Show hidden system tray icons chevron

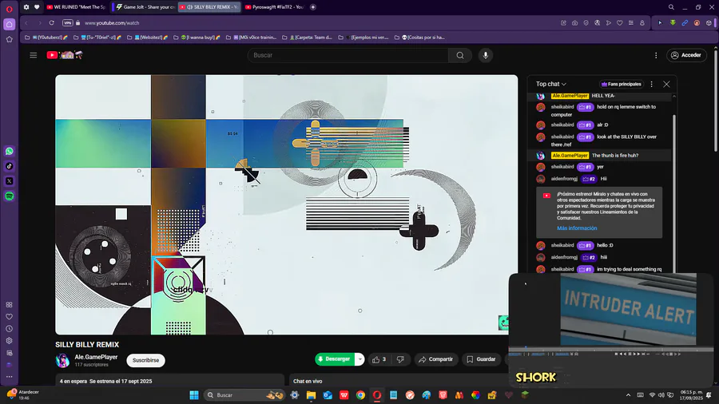(x=628, y=395)
